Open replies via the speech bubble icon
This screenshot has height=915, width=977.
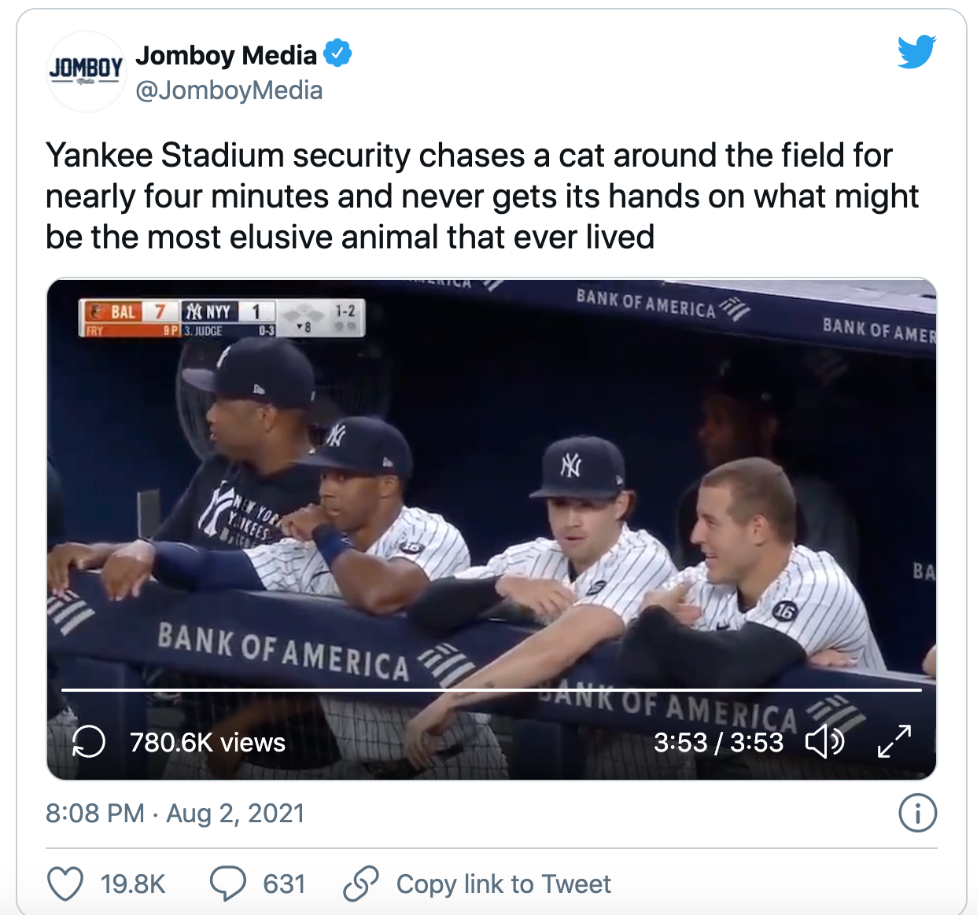click(x=228, y=884)
